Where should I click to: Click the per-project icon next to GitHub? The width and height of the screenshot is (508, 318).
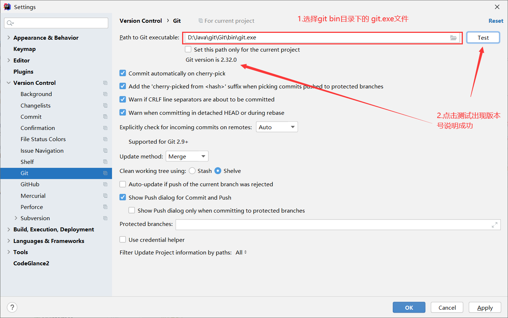coord(105,184)
